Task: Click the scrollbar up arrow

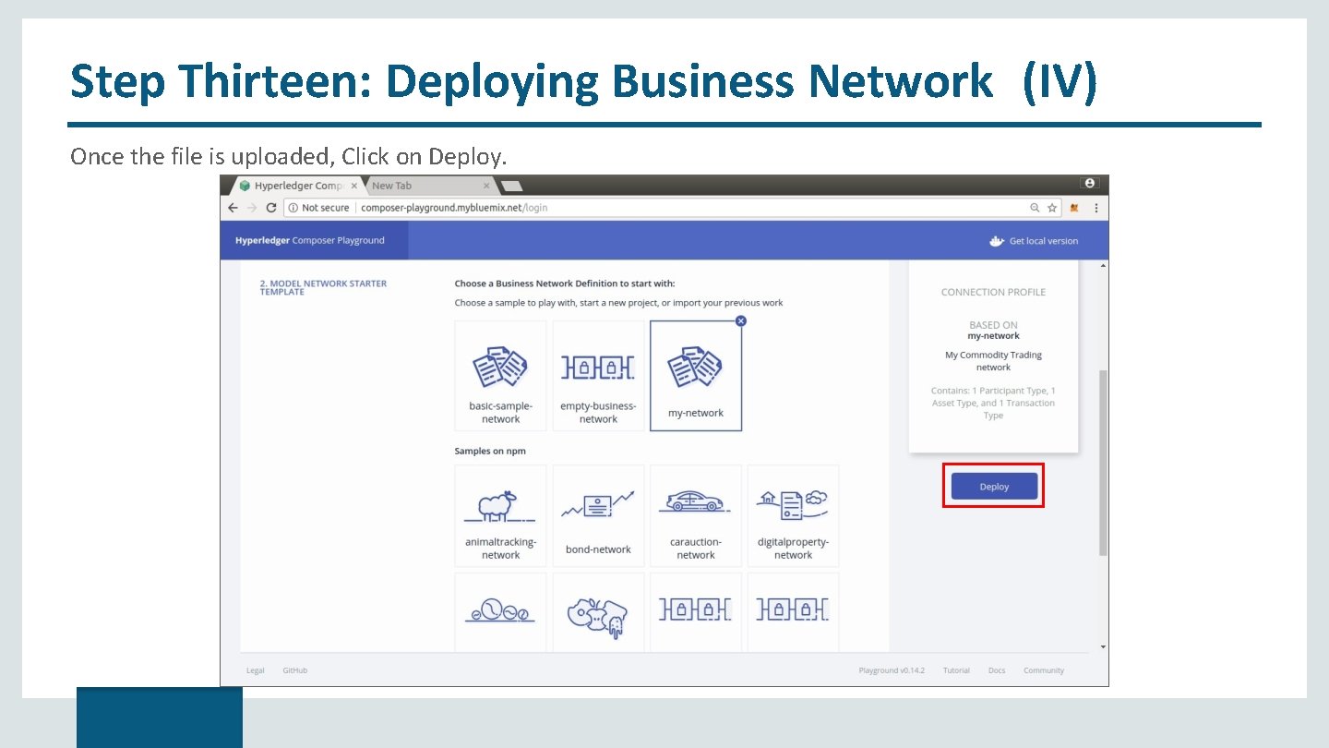Action: coord(1103,266)
